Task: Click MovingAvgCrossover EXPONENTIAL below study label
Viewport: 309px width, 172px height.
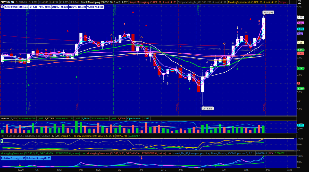Action: (x=126, y=153)
